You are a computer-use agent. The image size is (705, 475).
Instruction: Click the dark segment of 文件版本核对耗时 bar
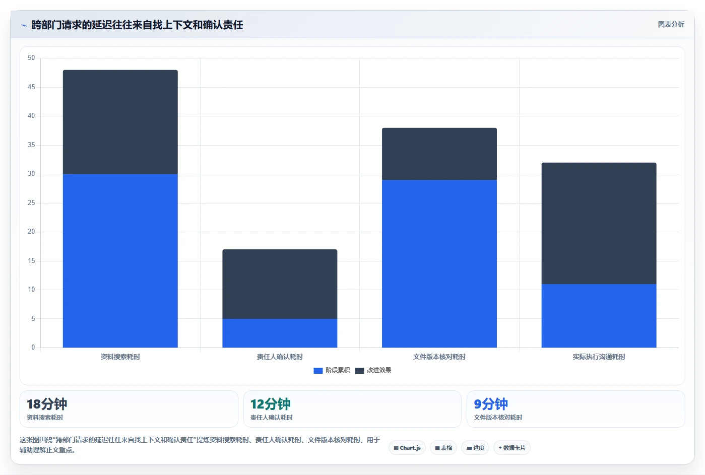coord(439,154)
